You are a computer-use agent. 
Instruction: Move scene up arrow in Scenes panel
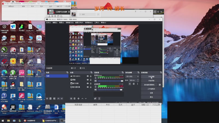coord(58,99)
